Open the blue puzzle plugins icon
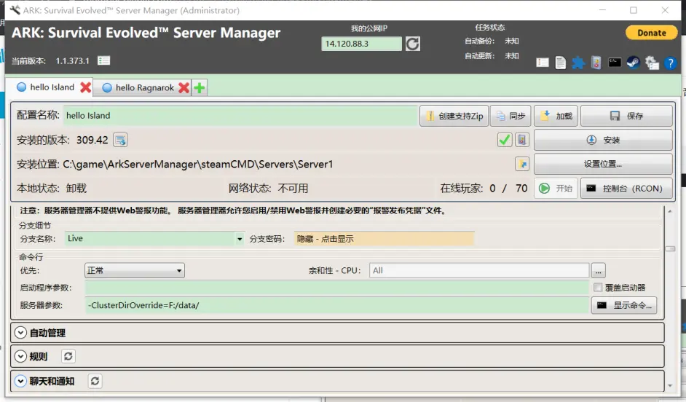The image size is (686, 402). point(578,63)
